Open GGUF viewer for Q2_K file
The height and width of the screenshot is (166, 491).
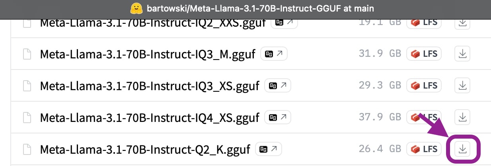pos(269,149)
